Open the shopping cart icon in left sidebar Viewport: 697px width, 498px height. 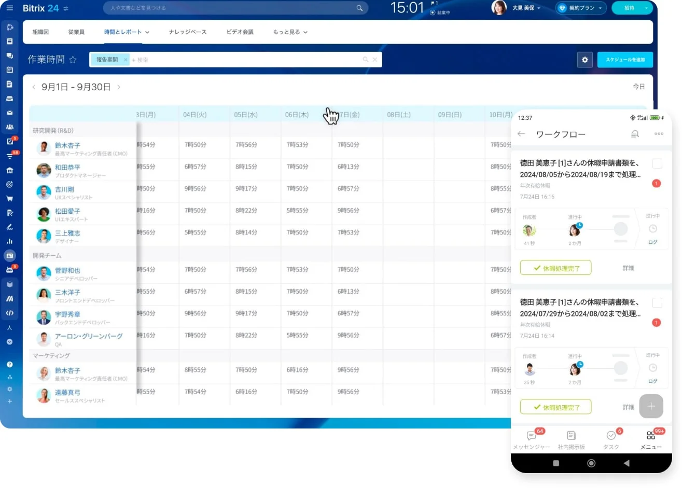9,198
